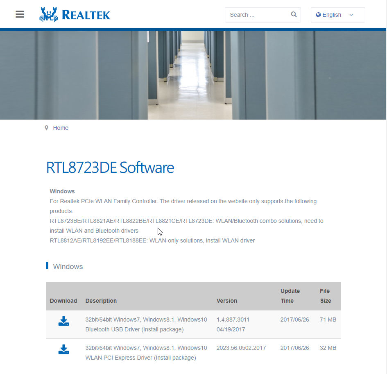Click the chevron arrow next to English
The height and width of the screenshot is (374, 387).
tap(351, 15)
